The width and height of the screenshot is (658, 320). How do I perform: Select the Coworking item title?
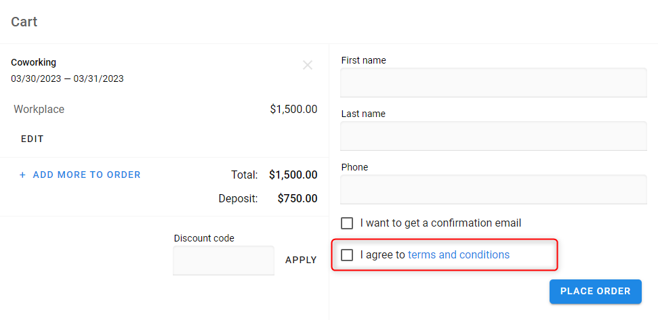(34, 62)
